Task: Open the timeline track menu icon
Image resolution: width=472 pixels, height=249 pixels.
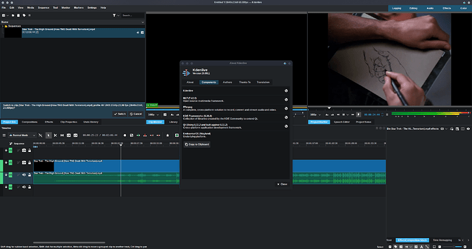Action: [x=4, y=135]
